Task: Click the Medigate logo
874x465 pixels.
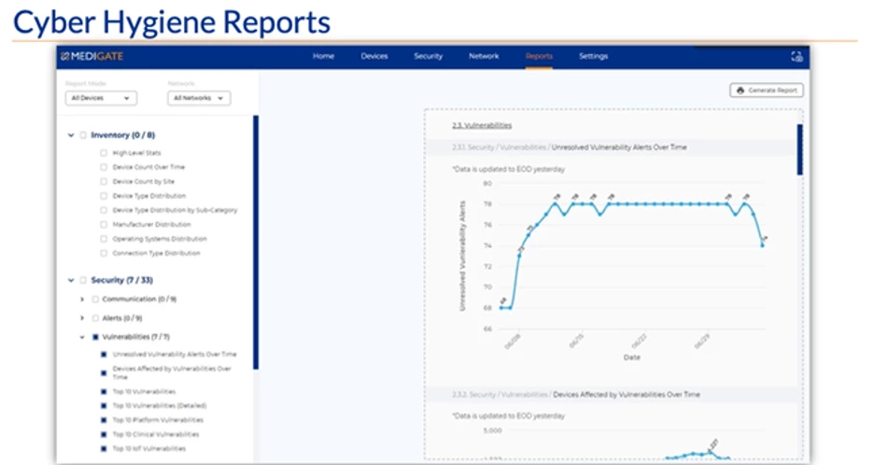Action: tap(92, 56)
